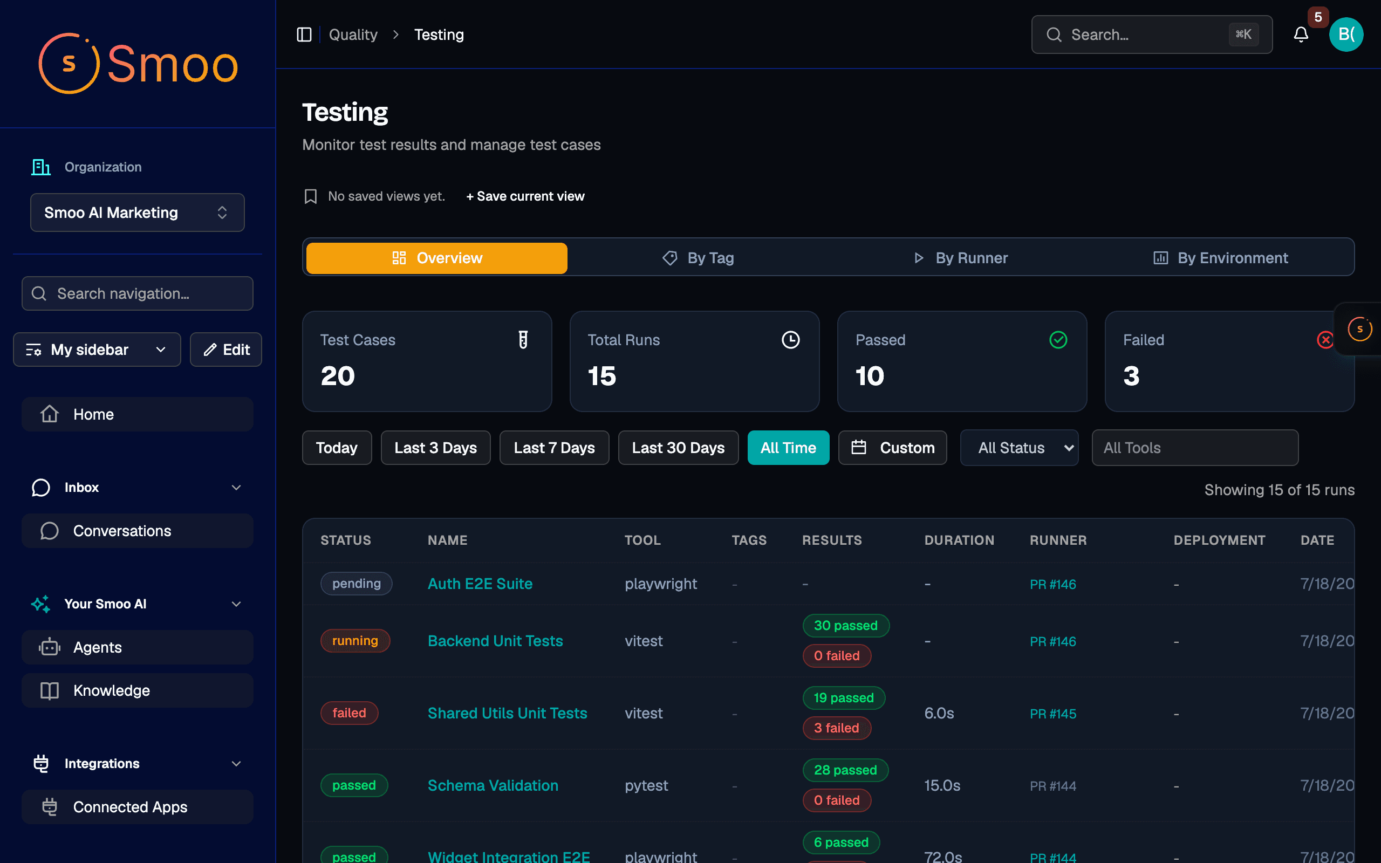Open the user avatar menu
The width and height of the screenshot is (1381, 863).
[1346, 35]
